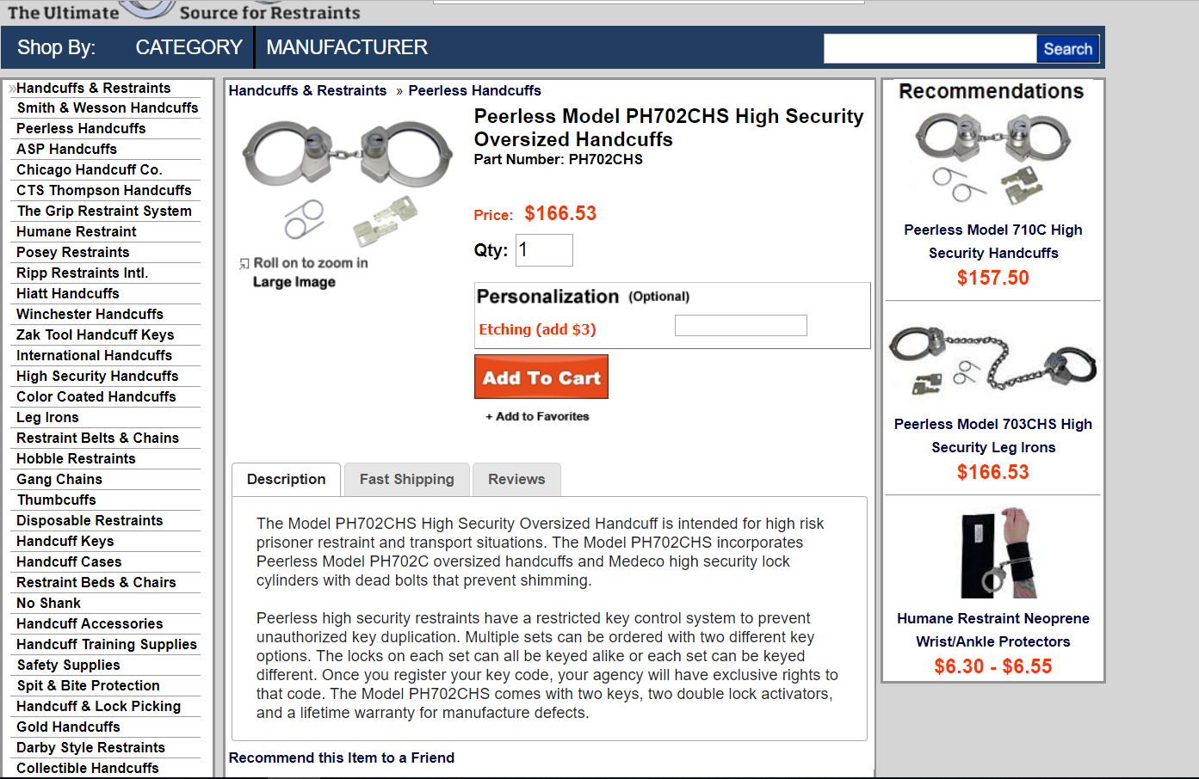
Task: Open the CATEGORY shop-by menu
Action: click(189, 47)
